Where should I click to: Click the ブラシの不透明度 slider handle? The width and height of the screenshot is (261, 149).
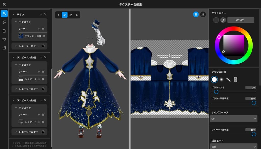254,103
